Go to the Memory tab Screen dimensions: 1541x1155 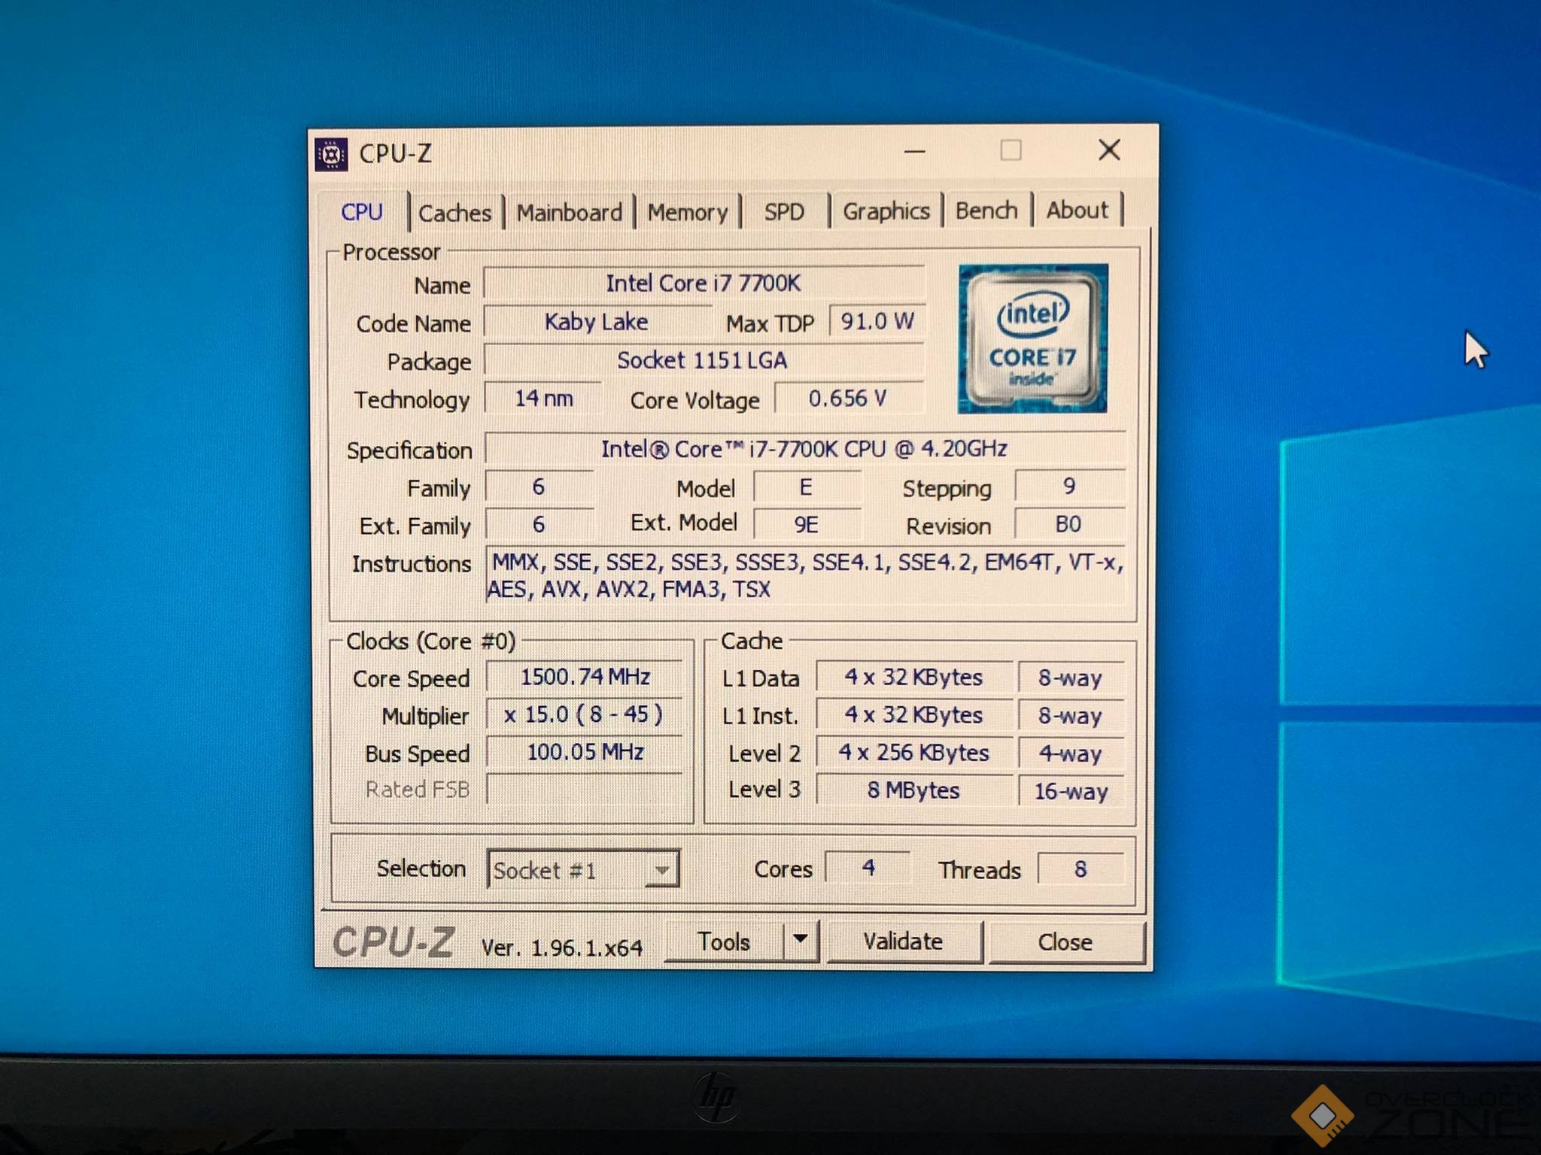[687, 212]
